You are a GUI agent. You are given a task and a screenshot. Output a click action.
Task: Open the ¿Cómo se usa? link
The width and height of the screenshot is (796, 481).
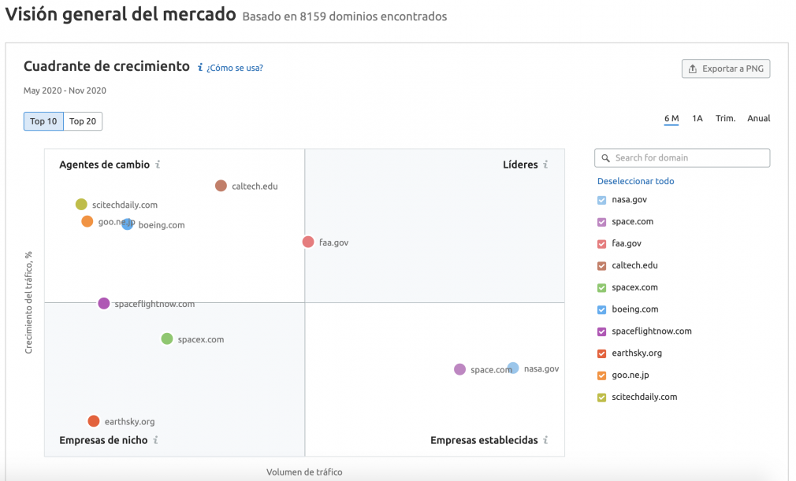[235, 68]
